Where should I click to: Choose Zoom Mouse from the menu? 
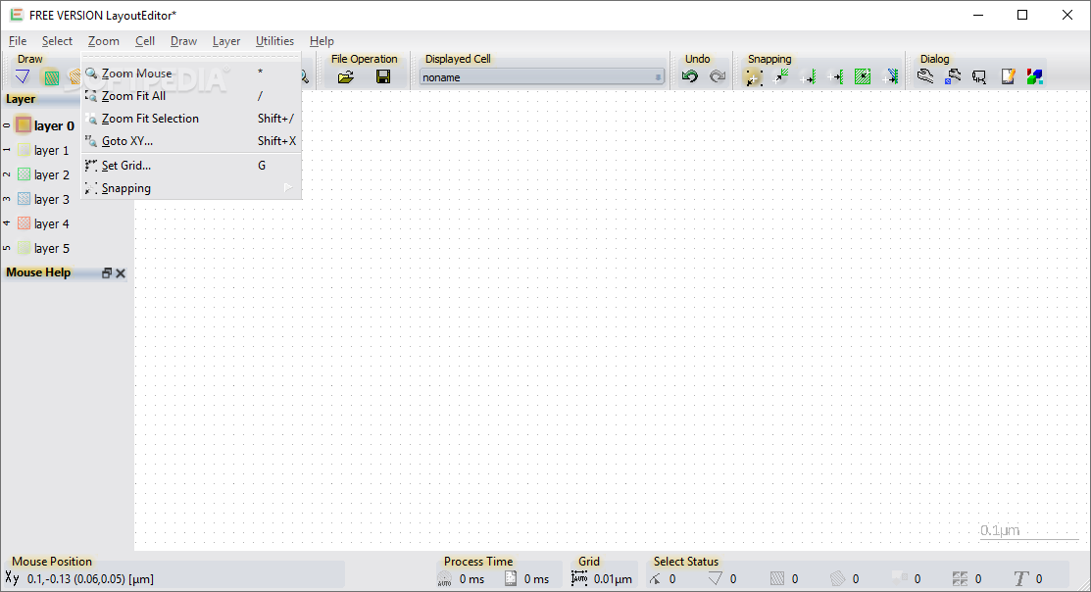(191, 74)
